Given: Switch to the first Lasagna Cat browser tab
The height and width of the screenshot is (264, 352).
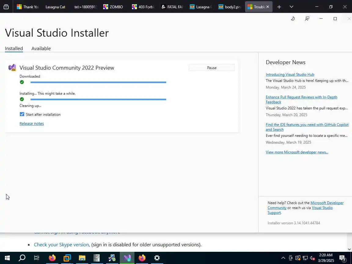Looking at the screenshot, I should (x=55, y=7).
